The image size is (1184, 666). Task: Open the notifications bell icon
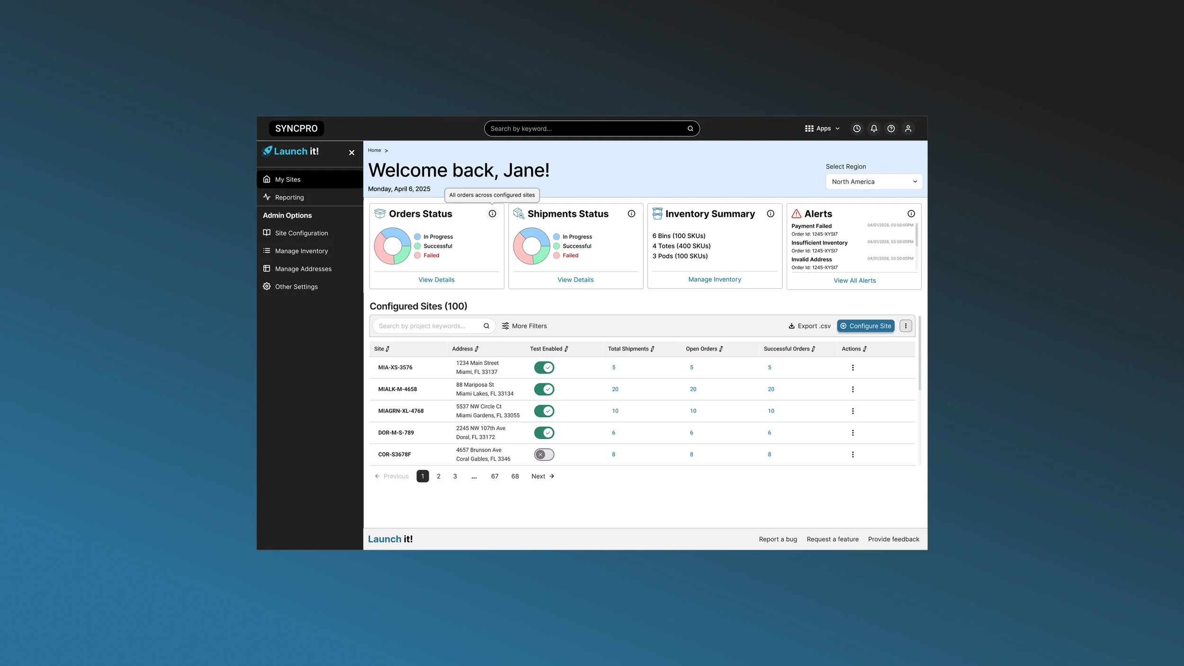[874, 128]
